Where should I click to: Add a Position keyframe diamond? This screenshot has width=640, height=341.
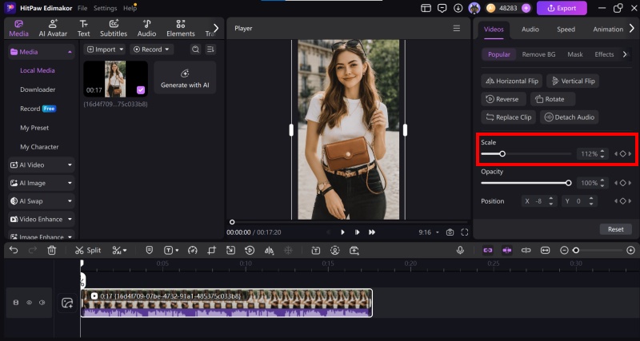[623, 201]
